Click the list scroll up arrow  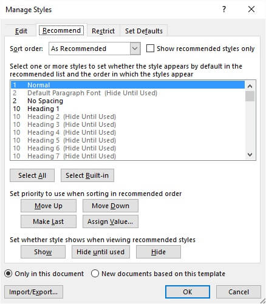point(250,86)
